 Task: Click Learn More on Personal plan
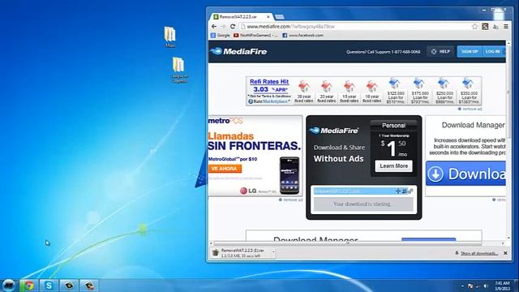click(x=393, y=165)
